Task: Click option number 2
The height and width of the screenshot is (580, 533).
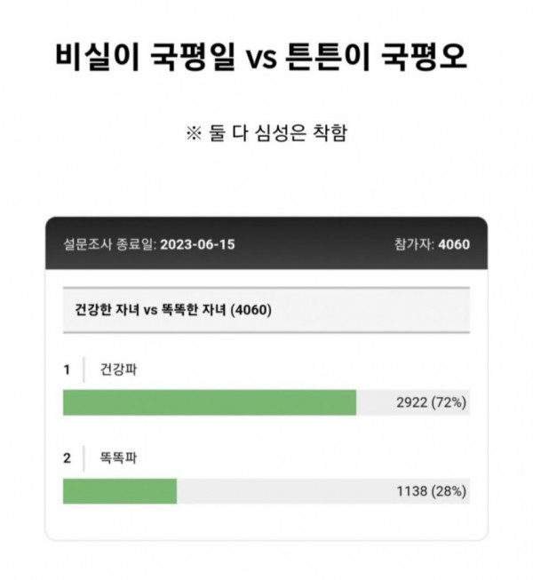Action: (67, 458)
